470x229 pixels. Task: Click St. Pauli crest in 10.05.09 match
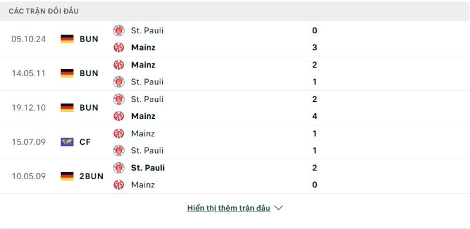coord(119,168)
